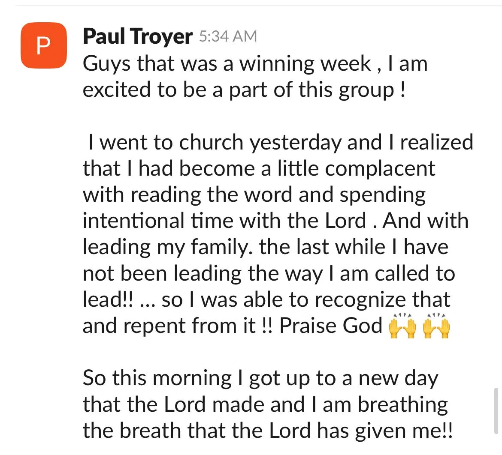Viewport: 502px width, 455px height.
Task: Open Paul Troyer's profile from the name
Action: (x=138, y=36)
